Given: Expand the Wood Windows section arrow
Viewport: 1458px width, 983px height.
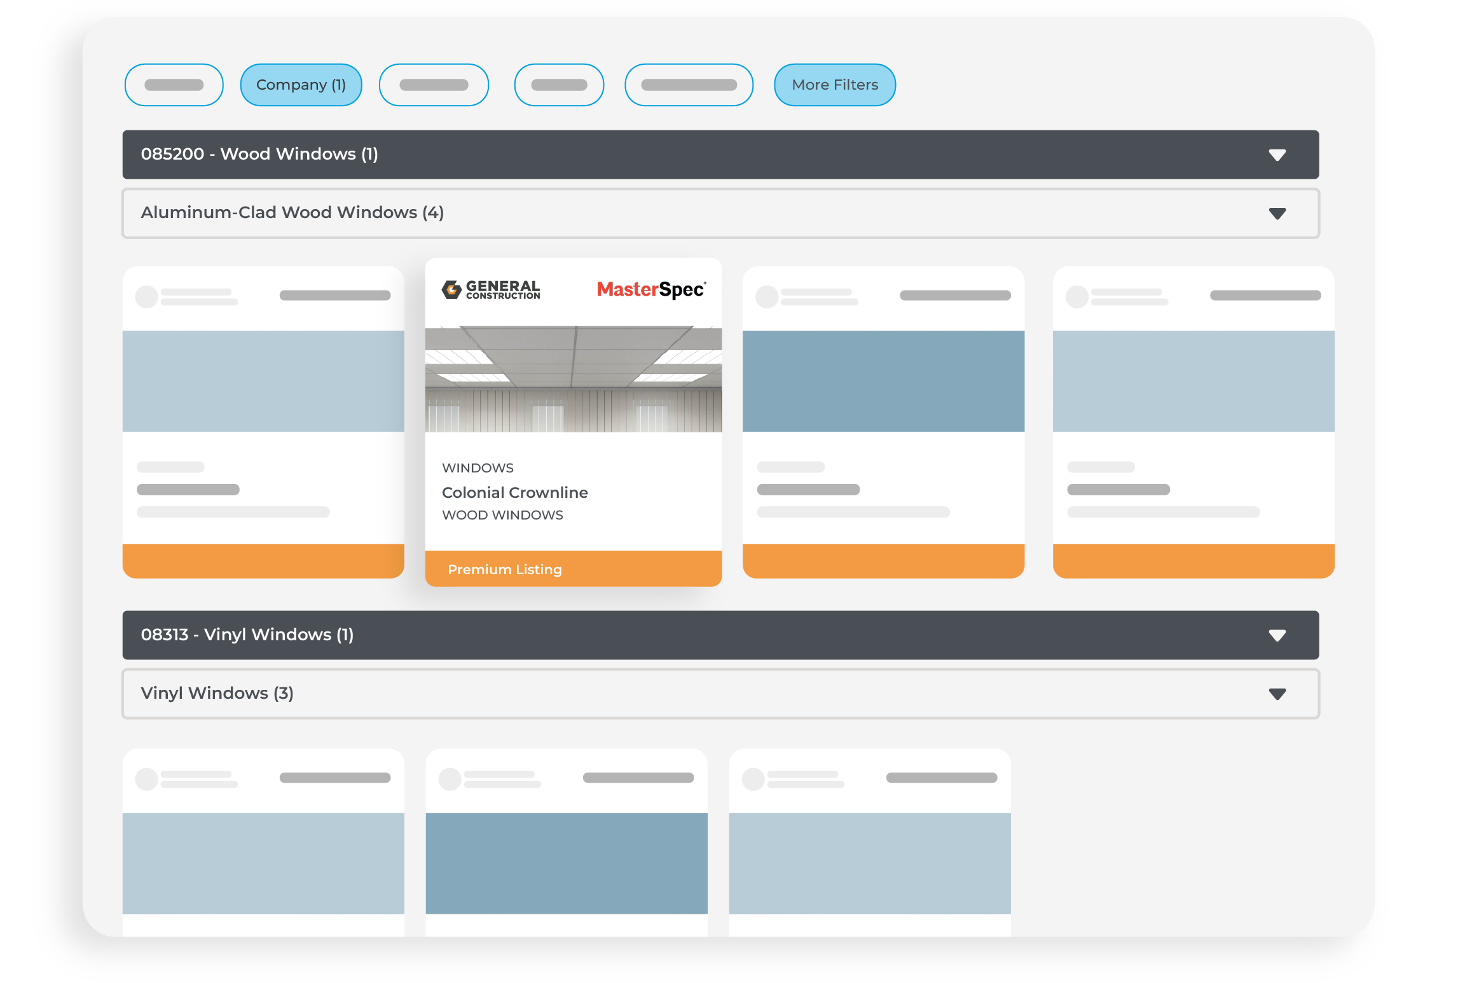Looking at the screenshot, I should click(x=1277, y=155).
